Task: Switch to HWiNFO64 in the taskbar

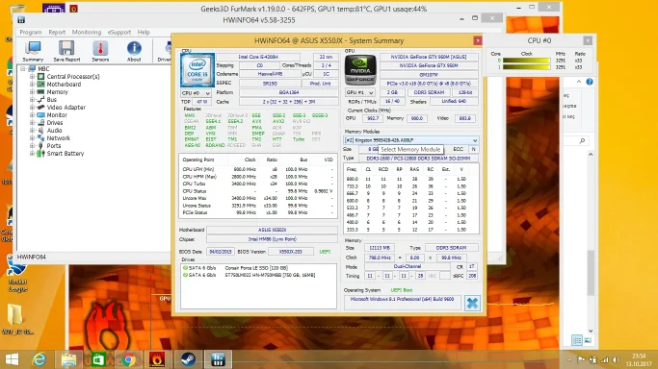Action: click(218, 359)
